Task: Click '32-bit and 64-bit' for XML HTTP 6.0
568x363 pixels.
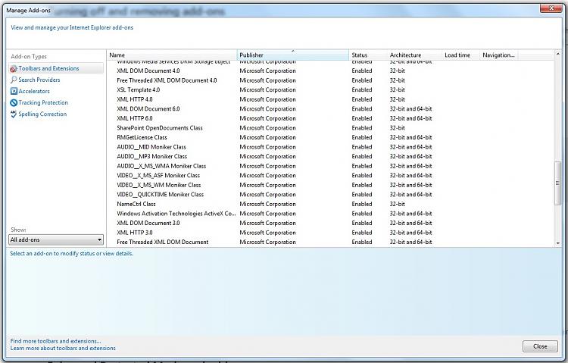Action: tap(410, 118)
